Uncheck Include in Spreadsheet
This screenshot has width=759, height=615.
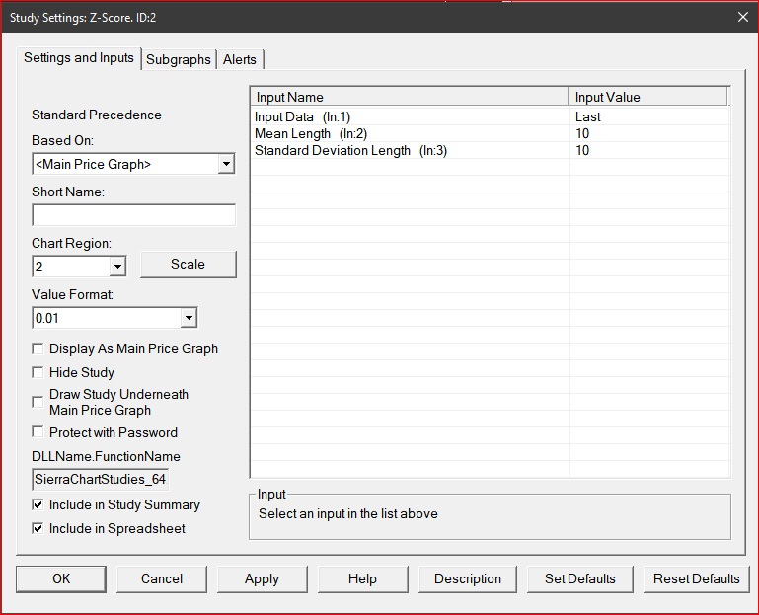point(38,528)
